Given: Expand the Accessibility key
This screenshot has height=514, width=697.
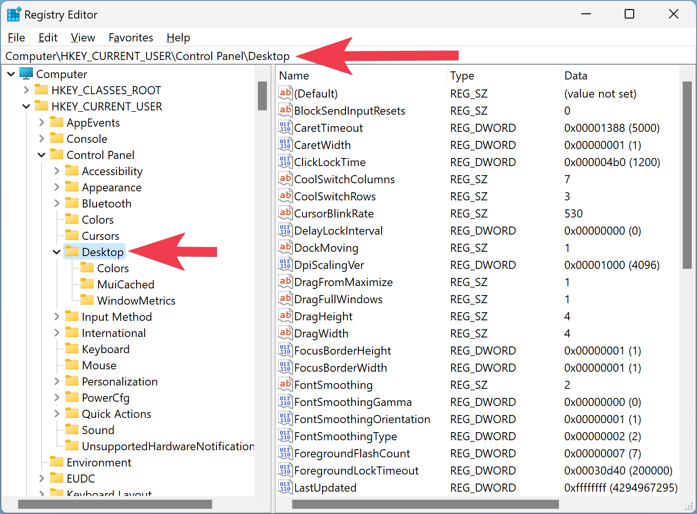Looking at the screenshot, I should pos(57,171).
